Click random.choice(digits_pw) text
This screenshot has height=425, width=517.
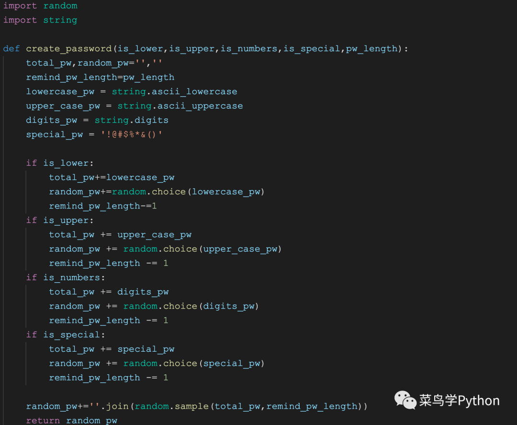point(191,306)
